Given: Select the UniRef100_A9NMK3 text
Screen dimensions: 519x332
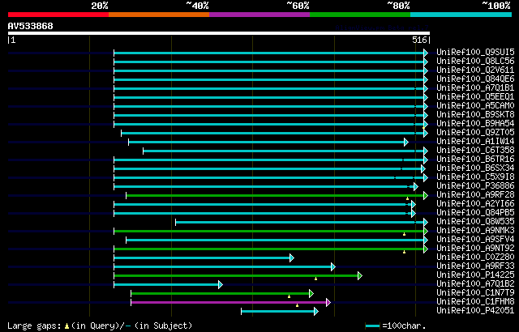Looking at the screenshot, I should pyautogui.click(x=475, y=231).
